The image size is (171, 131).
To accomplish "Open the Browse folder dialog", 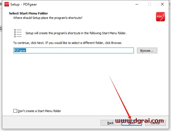I will pos(147,51).
